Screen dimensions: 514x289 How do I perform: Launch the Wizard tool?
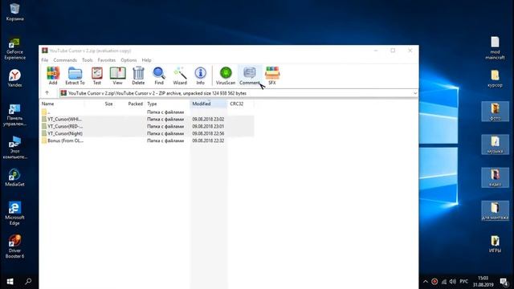coord(180,75)
